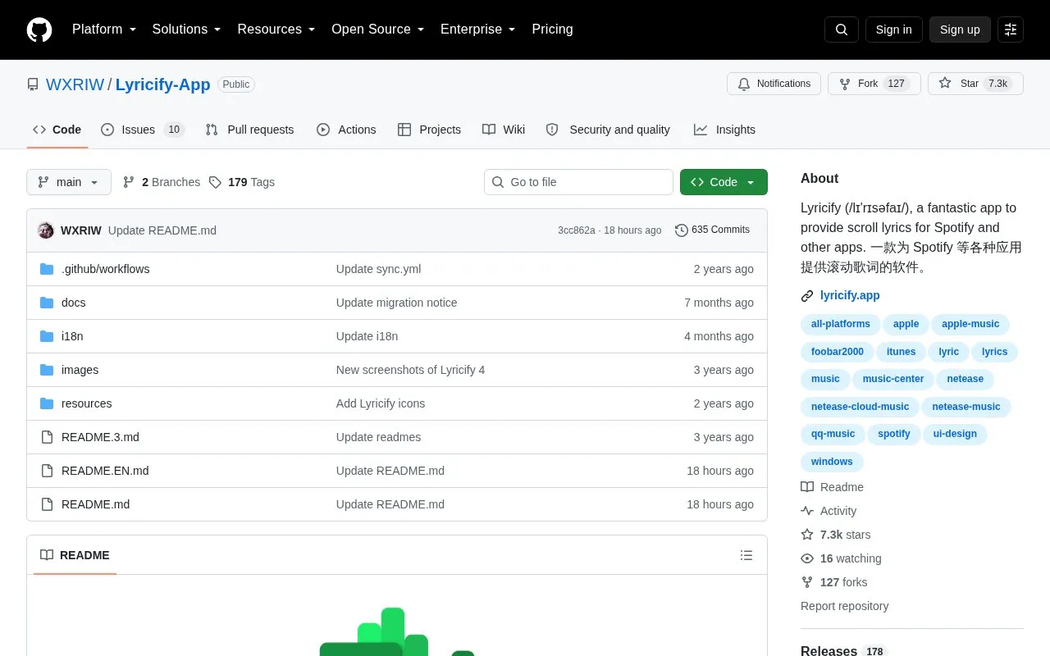Click the README.md file icon

tap(47, 504)
